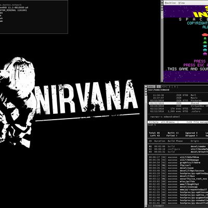This screenshot has height=208, width=208.
Task: Switch to tmux window tab 3
Action: [170, 87]
